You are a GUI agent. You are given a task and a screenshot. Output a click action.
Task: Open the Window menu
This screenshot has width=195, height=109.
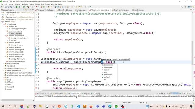click(x=54, y=4)
